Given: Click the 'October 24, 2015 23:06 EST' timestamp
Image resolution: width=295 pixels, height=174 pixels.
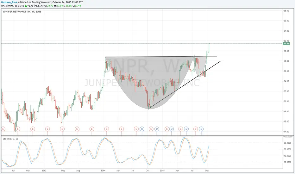Looking at the screenshot, I should click(x=67, y=2).
